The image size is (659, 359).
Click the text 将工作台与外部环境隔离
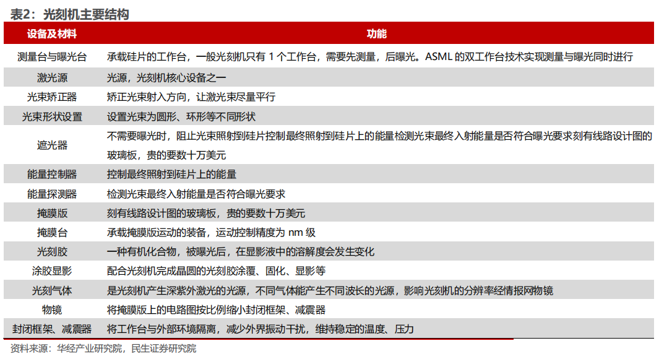pos(162,329)
